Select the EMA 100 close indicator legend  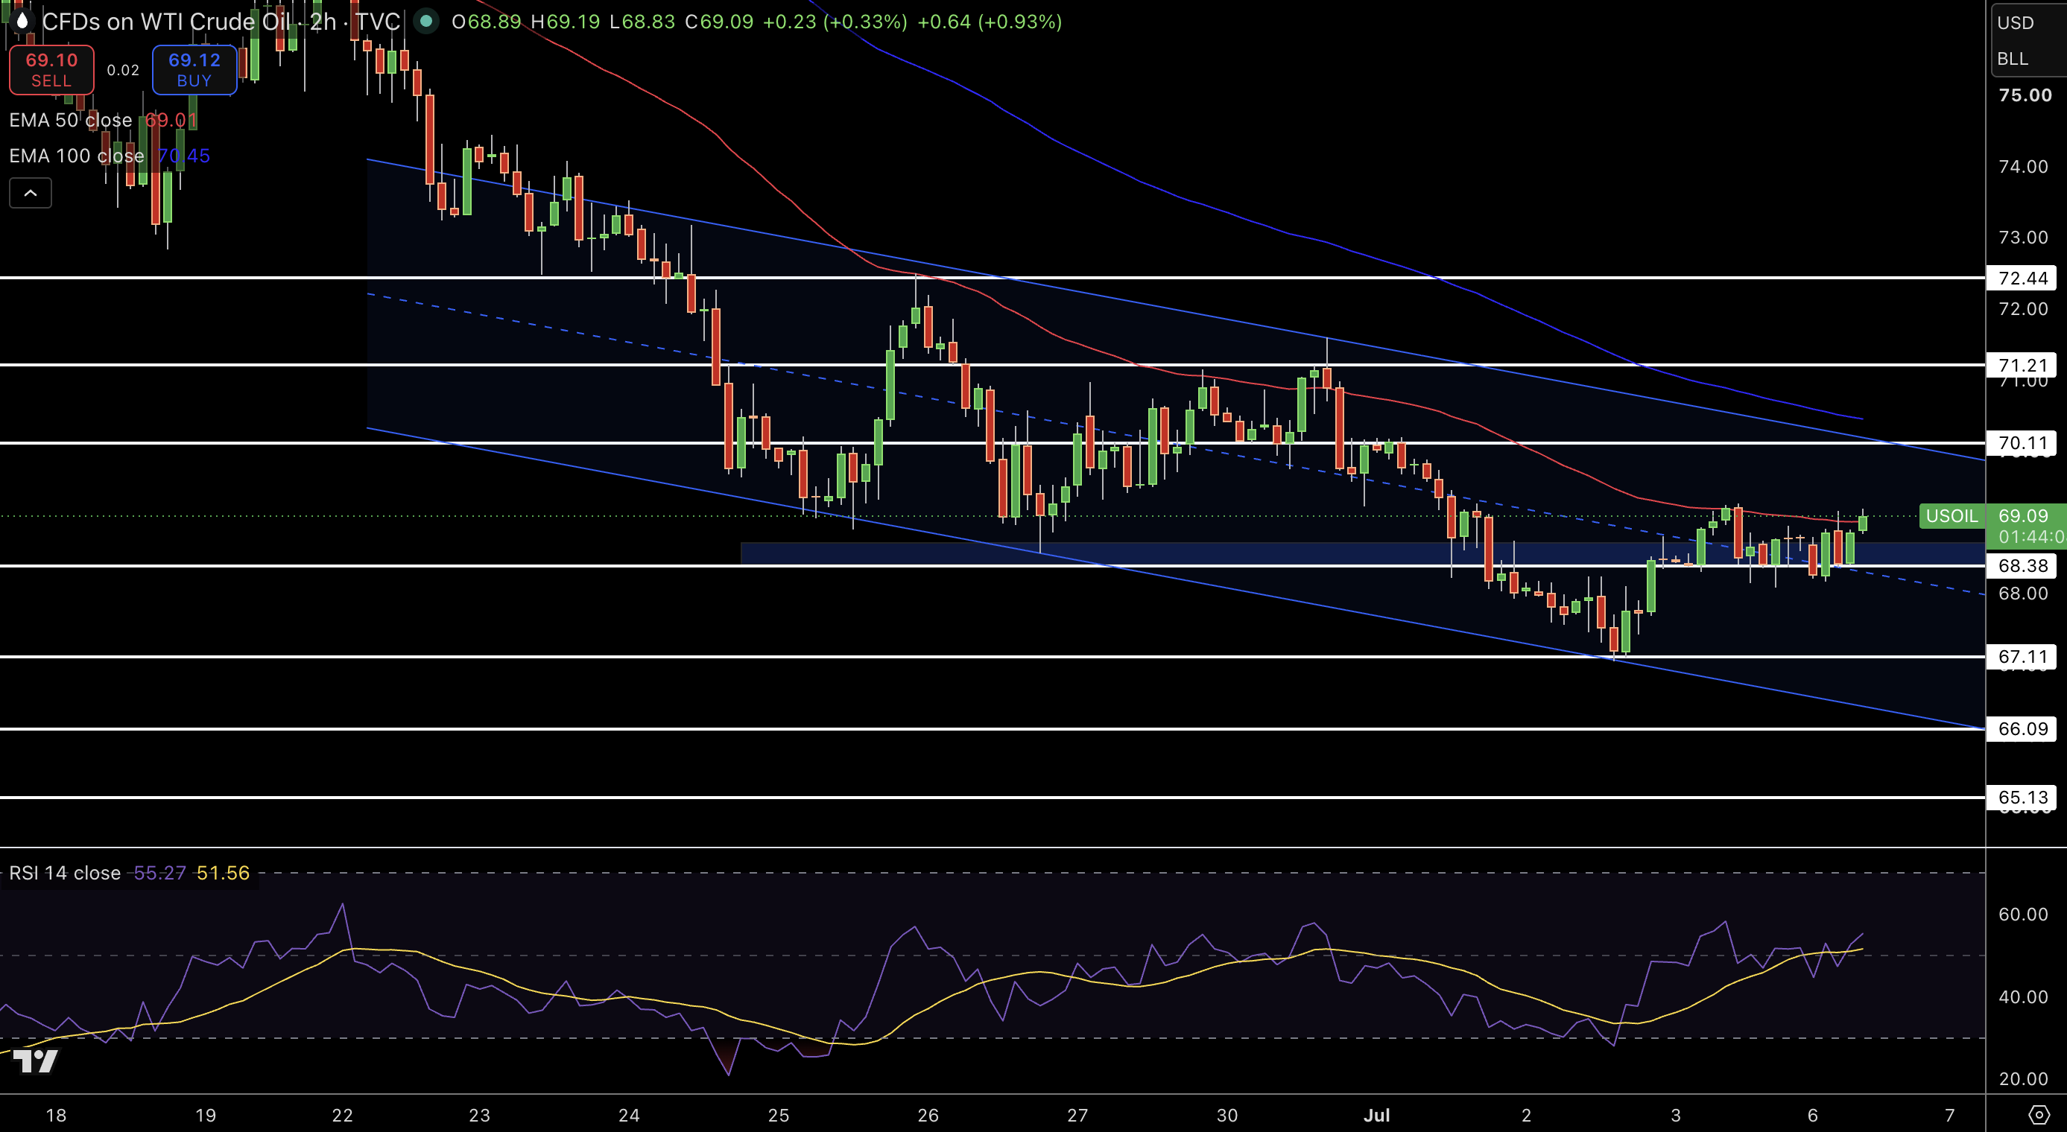(x=76, y=156)
